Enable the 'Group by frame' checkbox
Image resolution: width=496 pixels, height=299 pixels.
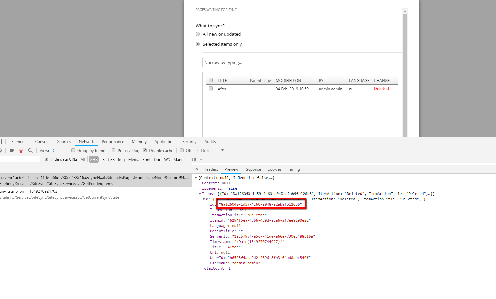point(73,150)
